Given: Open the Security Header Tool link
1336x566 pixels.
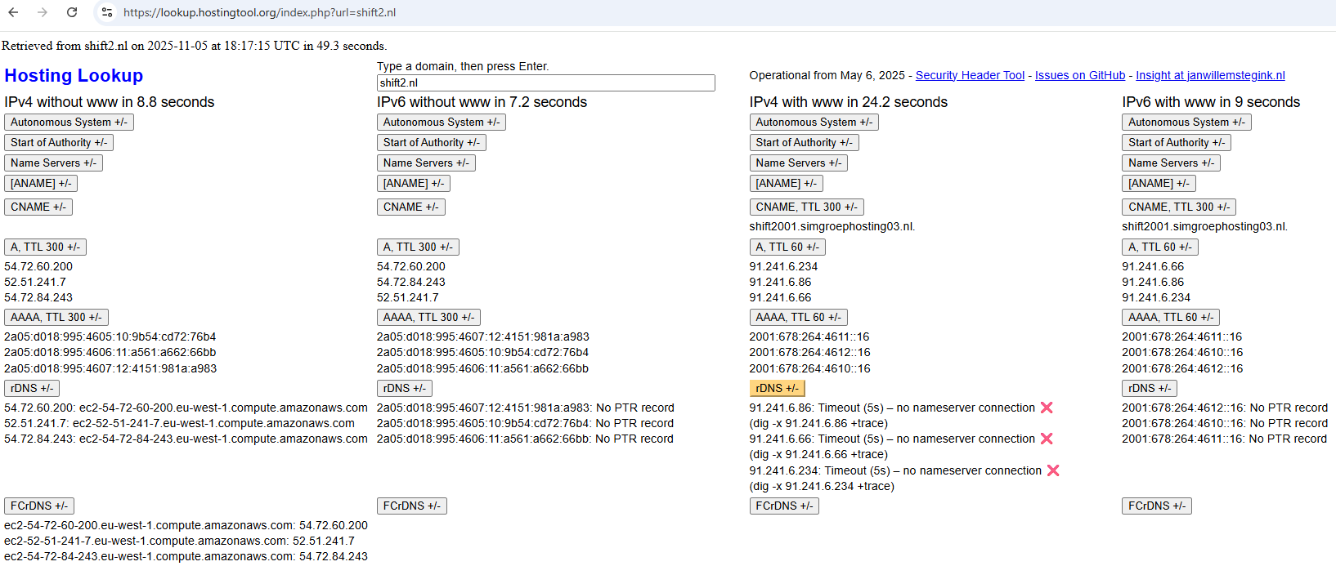Looking at the screenshot, I should click(970, 75).
